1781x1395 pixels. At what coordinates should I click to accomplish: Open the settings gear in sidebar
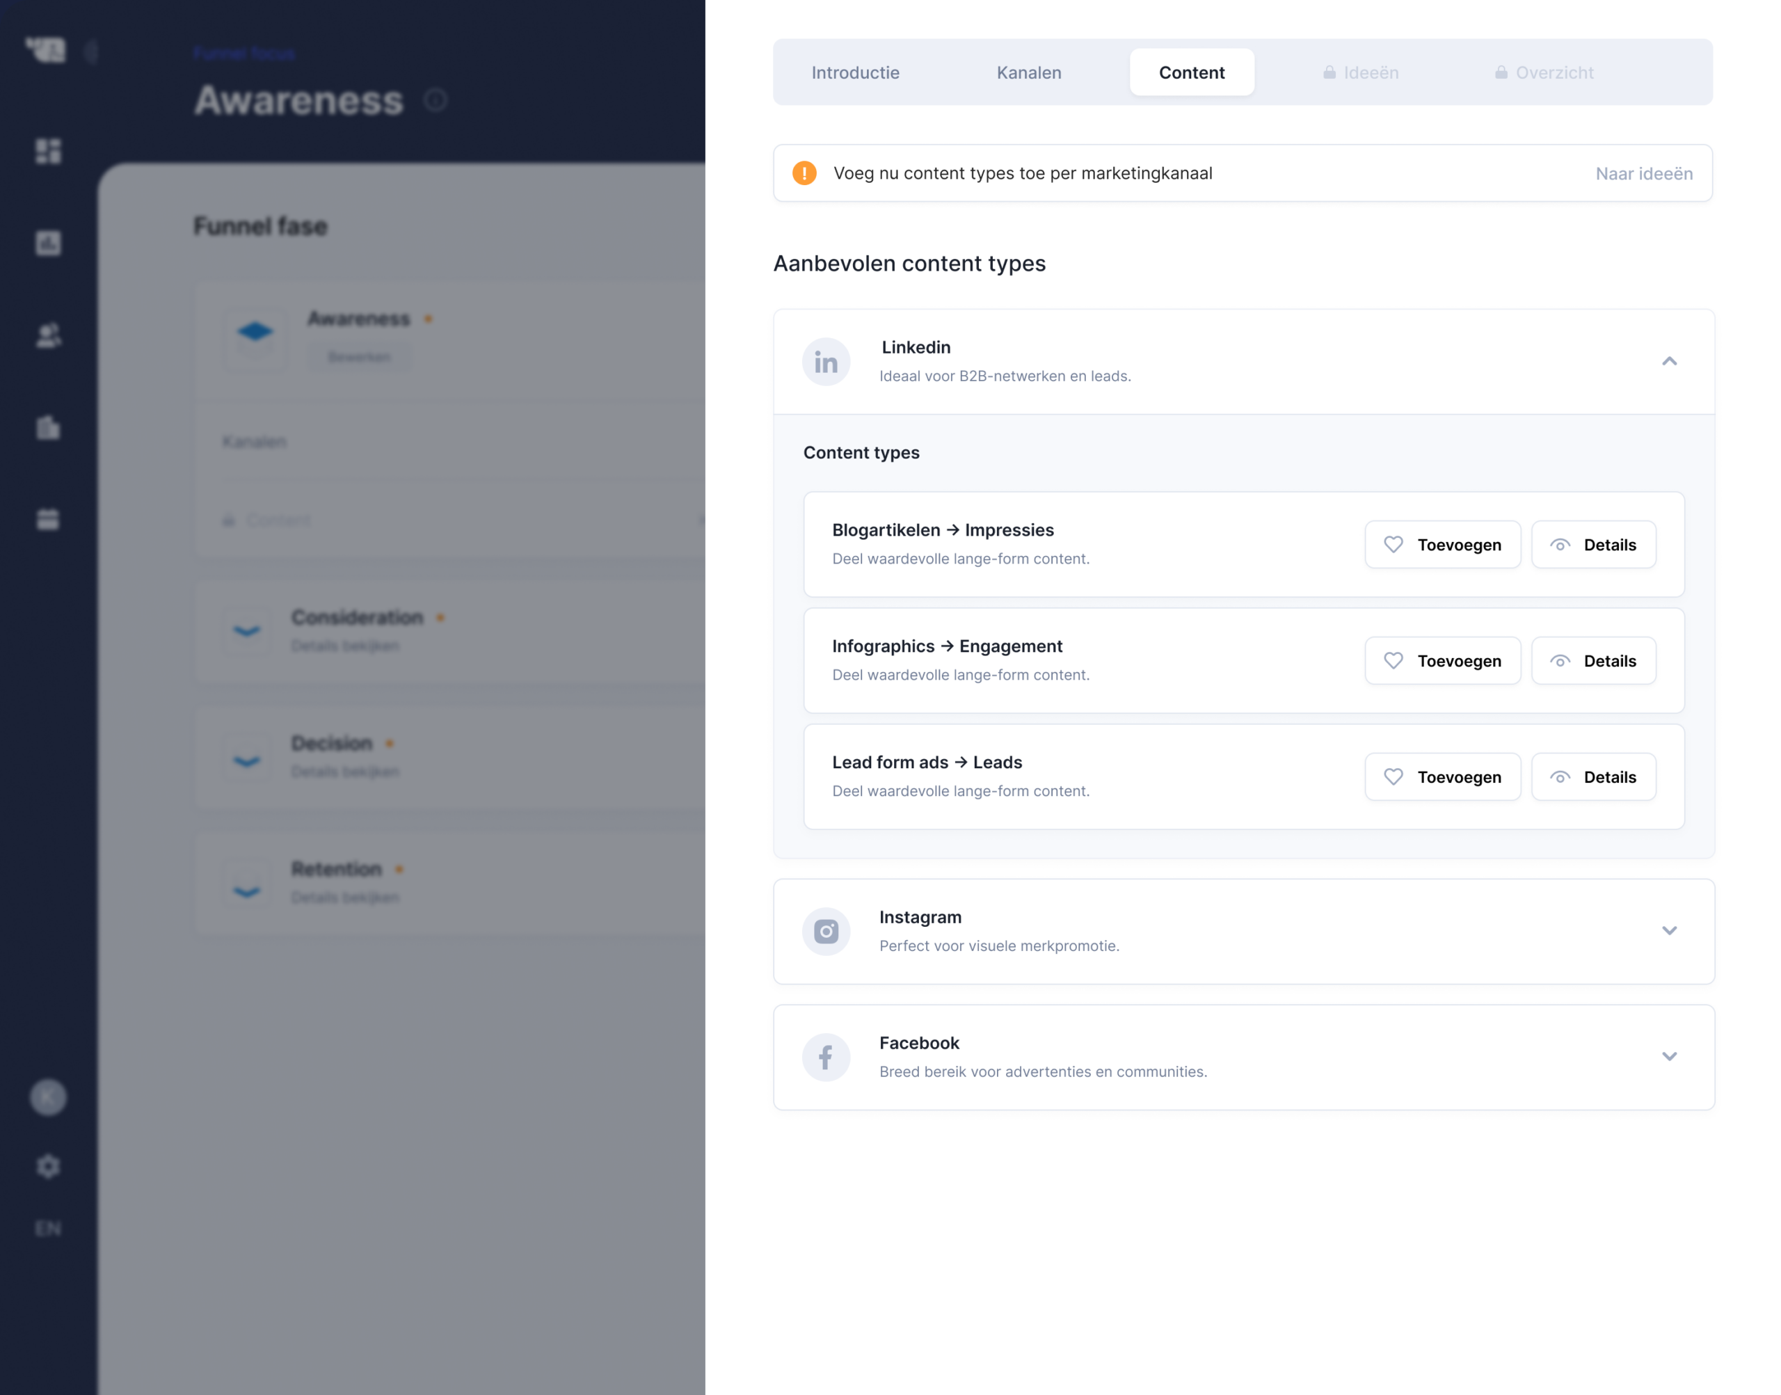pyautogui.click(x=48, y=1165)
